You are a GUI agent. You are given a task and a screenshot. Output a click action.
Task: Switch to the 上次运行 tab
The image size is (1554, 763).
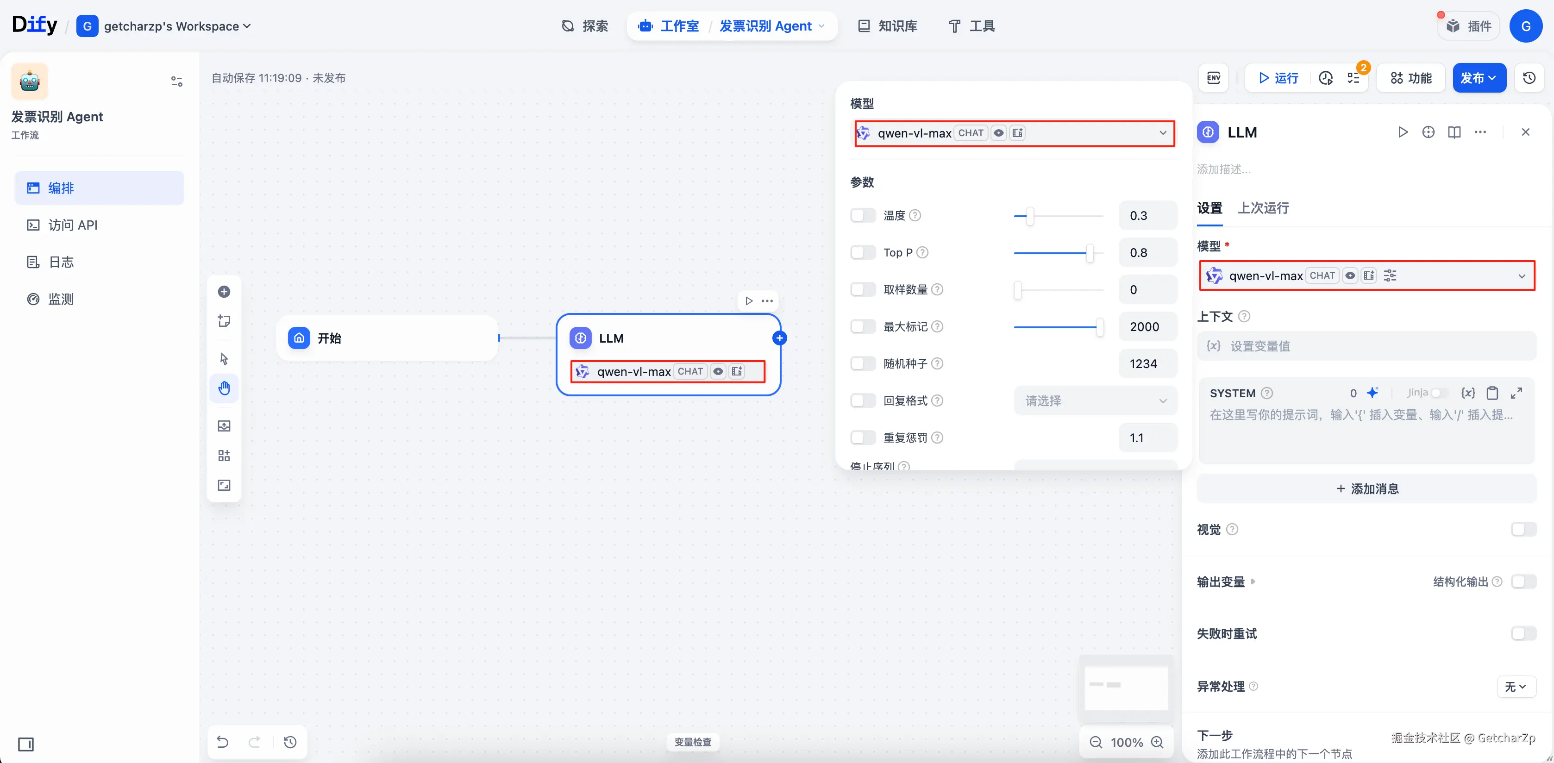click(1263, 208)
